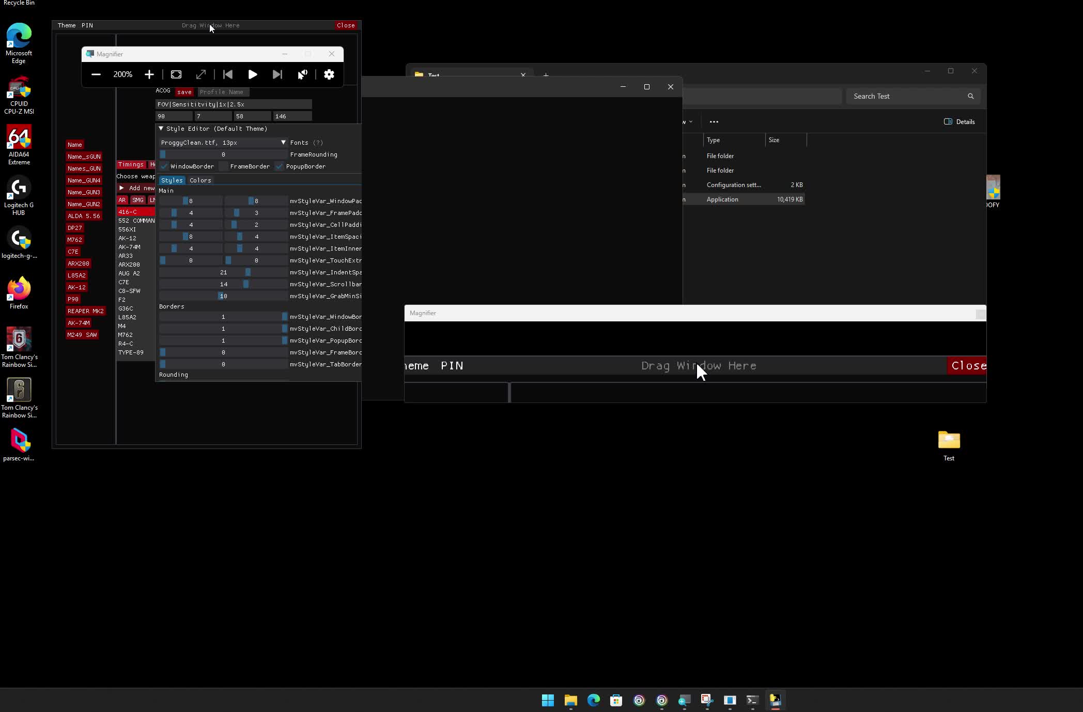
Task: Select the Styles tab in Style Editor
Action: coord(172,180)
